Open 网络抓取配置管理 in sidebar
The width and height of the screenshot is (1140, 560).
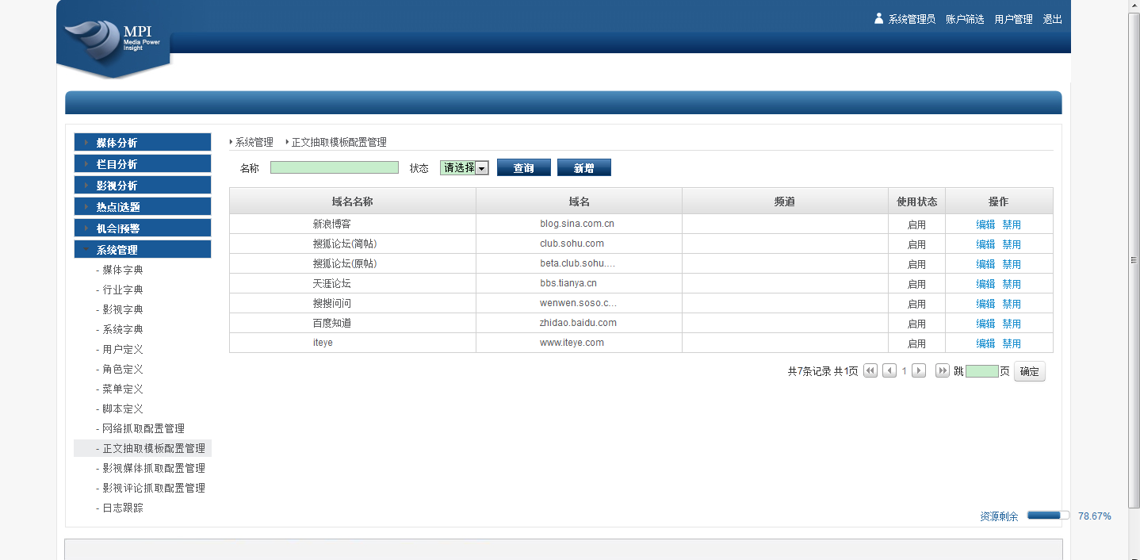[143, 428]
